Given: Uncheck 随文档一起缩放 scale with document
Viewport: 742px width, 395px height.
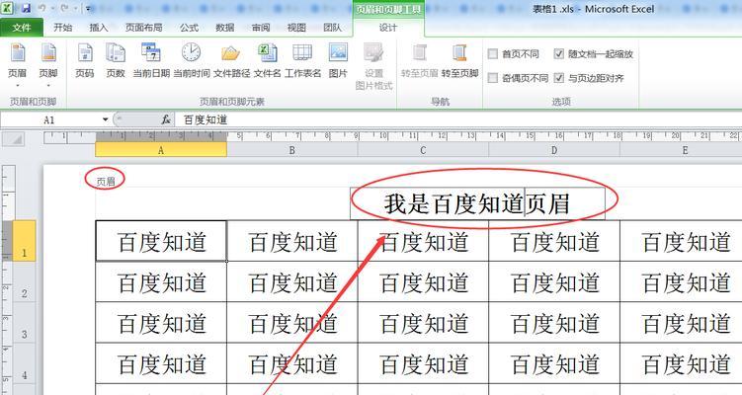Looking at the screenshot, I should [559, 54].
